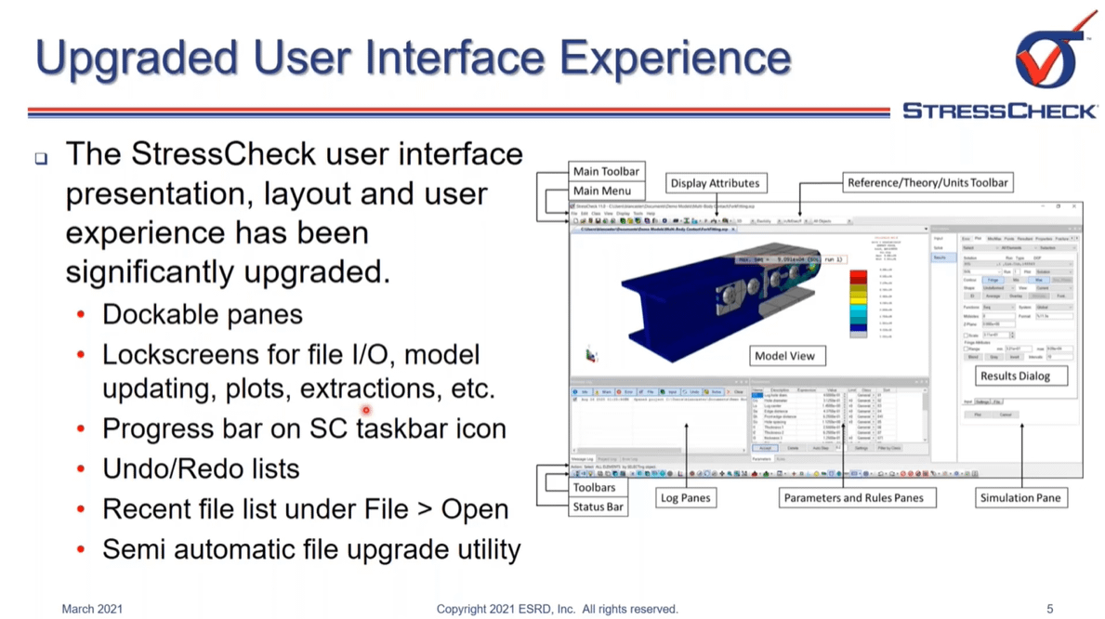
Task: Click the Undo icon in the log toolbar
Action: (x=690, y=392)
